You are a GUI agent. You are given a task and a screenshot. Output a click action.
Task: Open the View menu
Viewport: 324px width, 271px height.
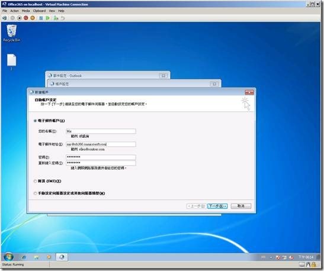(x=52, y=11)
